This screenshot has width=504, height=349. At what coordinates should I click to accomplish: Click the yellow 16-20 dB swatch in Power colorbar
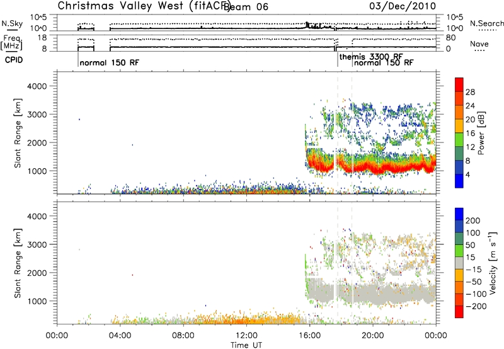459,125
